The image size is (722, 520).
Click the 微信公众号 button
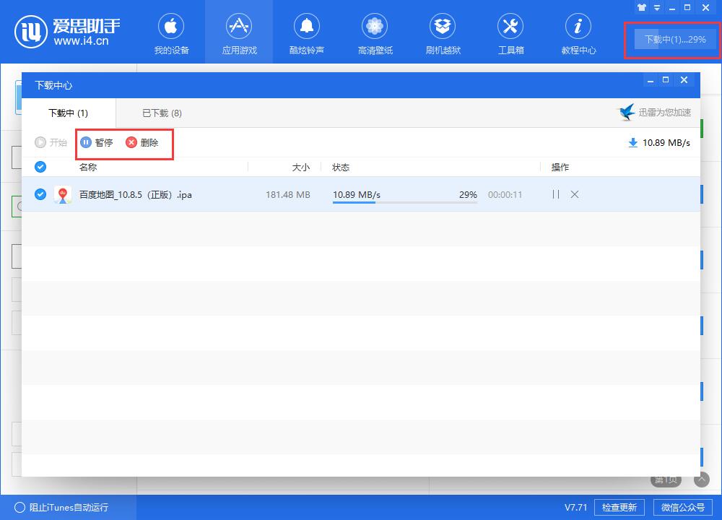tap(683, 508)
